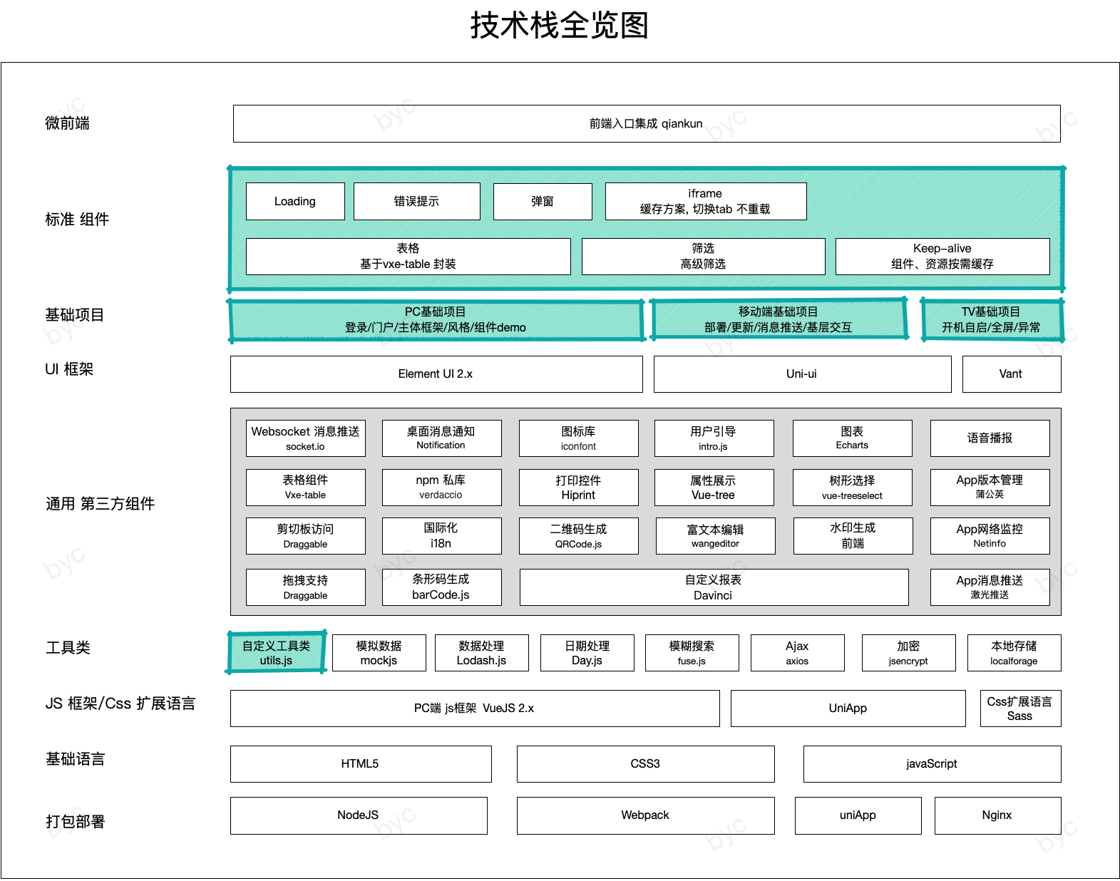The image size is (1120, 881).
Task: Select the 模拟数据 mockjs box
Action: point(379,653)
